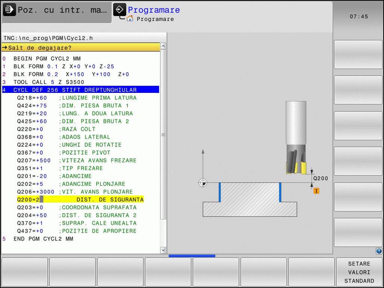
Task: Click the blue softkey row indicator bar
Action: tap(192, 256)
